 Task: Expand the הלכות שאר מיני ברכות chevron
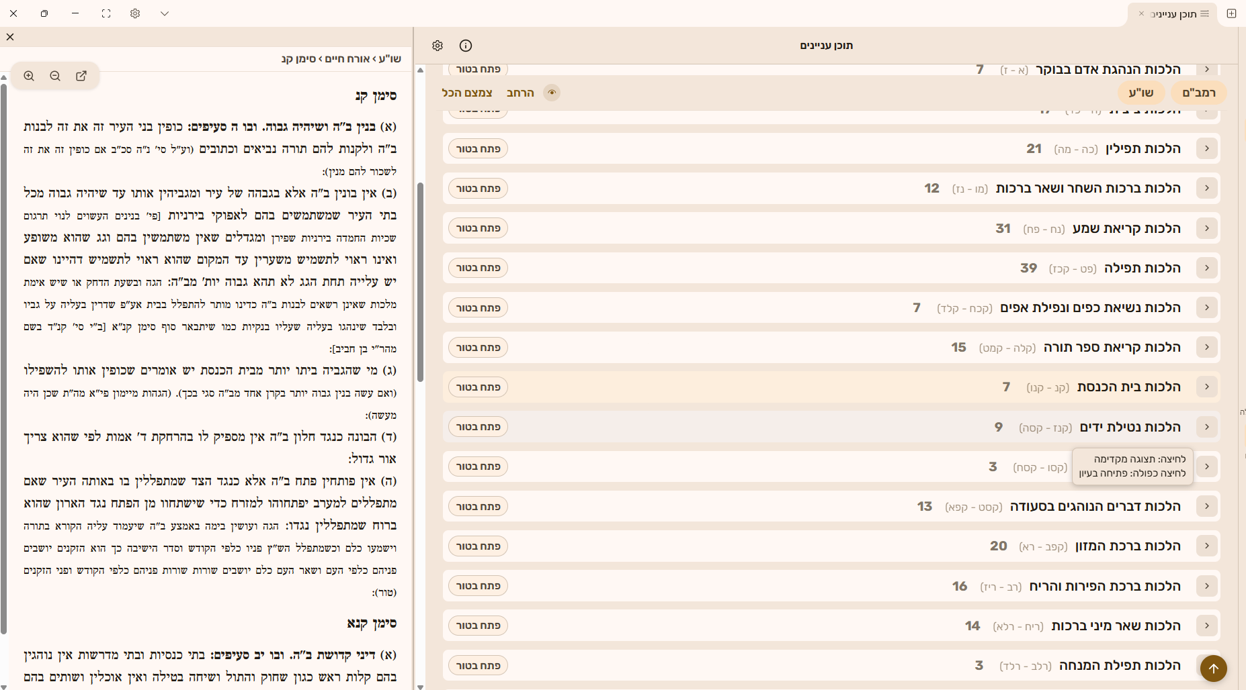click(1207, 626)
